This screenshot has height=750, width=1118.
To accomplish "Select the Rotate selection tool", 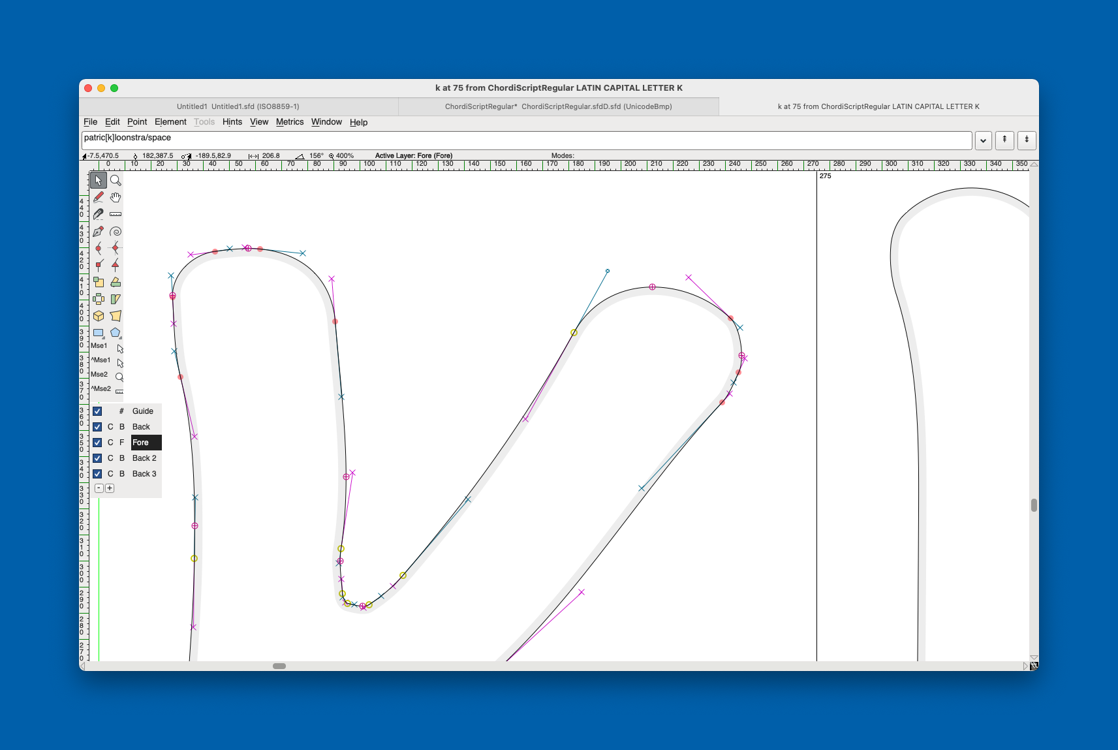I will point(116,282).
